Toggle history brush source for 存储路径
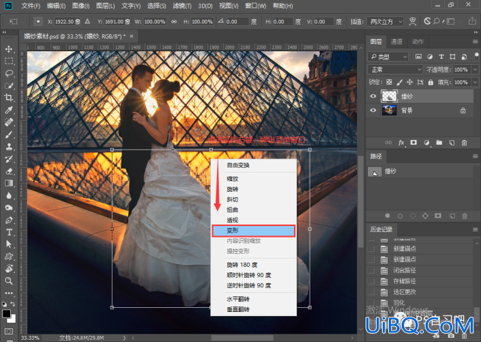The image size is (481, 342). pyautogui.click(x=371, y=281)
